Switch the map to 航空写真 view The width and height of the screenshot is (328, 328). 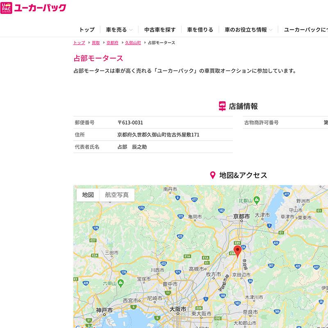click(x=117, y=195)
